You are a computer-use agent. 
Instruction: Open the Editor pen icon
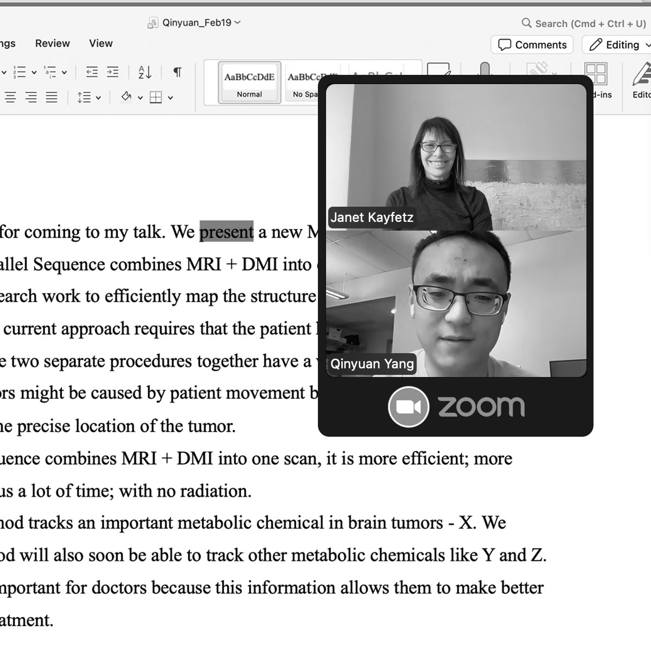tap(641, 75)
